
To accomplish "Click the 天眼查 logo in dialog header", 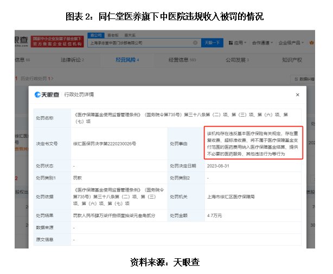I will (47, 94).
